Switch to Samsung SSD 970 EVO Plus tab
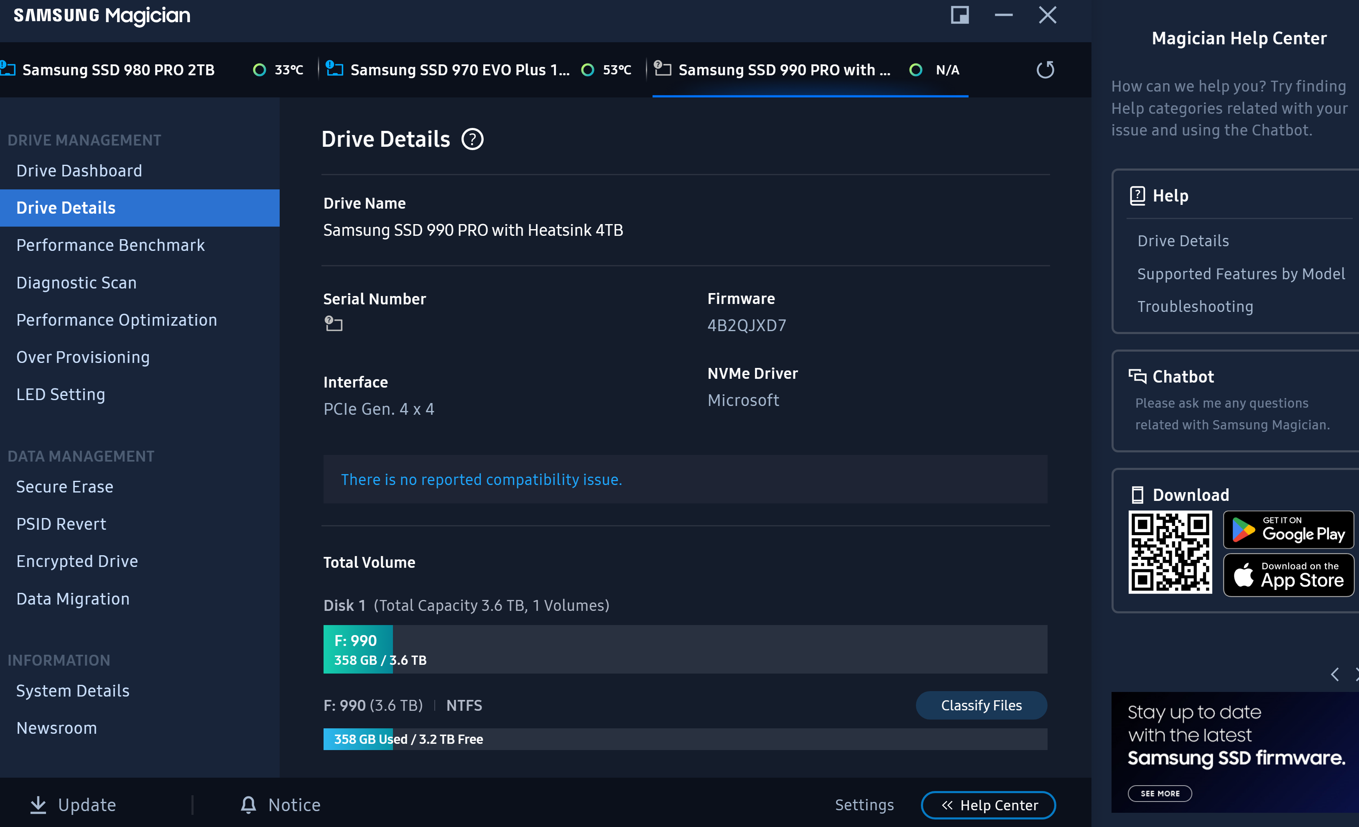The image size is (1359, 827). click(x=459, y=70)
